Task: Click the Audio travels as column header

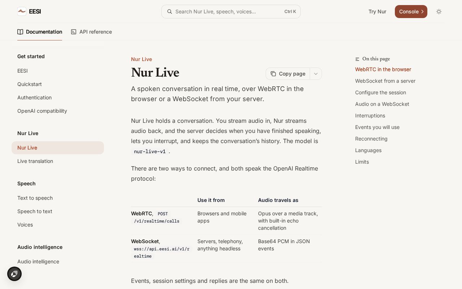Action: click(278, 200)
